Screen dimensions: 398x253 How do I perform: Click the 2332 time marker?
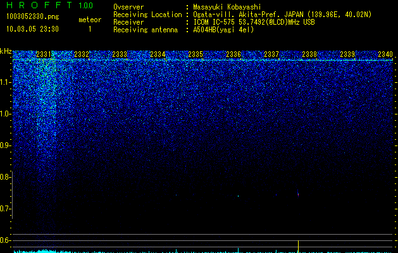(82, 54)
